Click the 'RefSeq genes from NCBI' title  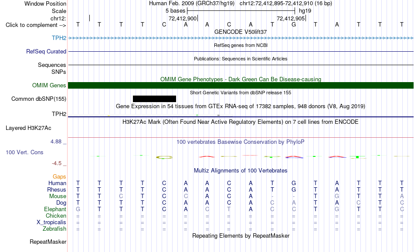pos(241,45)
